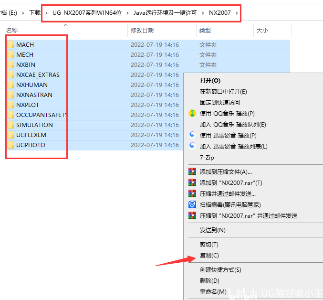This screenshot has width=323, height=300.
Task: Choose 在新窗口中打开(E)
Action: (223, 91)
